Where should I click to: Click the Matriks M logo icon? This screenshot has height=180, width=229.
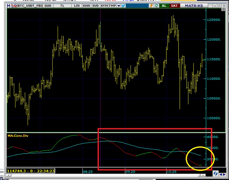(9, 6)
